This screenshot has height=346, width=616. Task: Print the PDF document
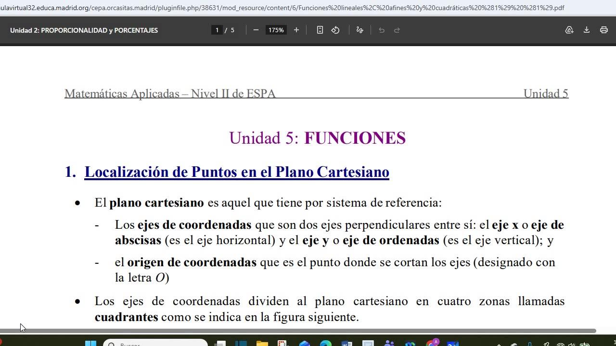coord(604,30)
